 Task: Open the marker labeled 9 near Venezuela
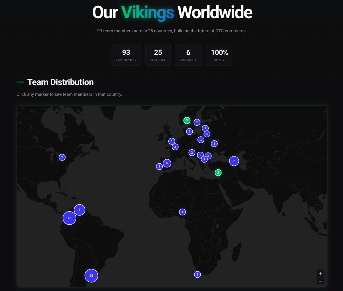pos(79,210)
